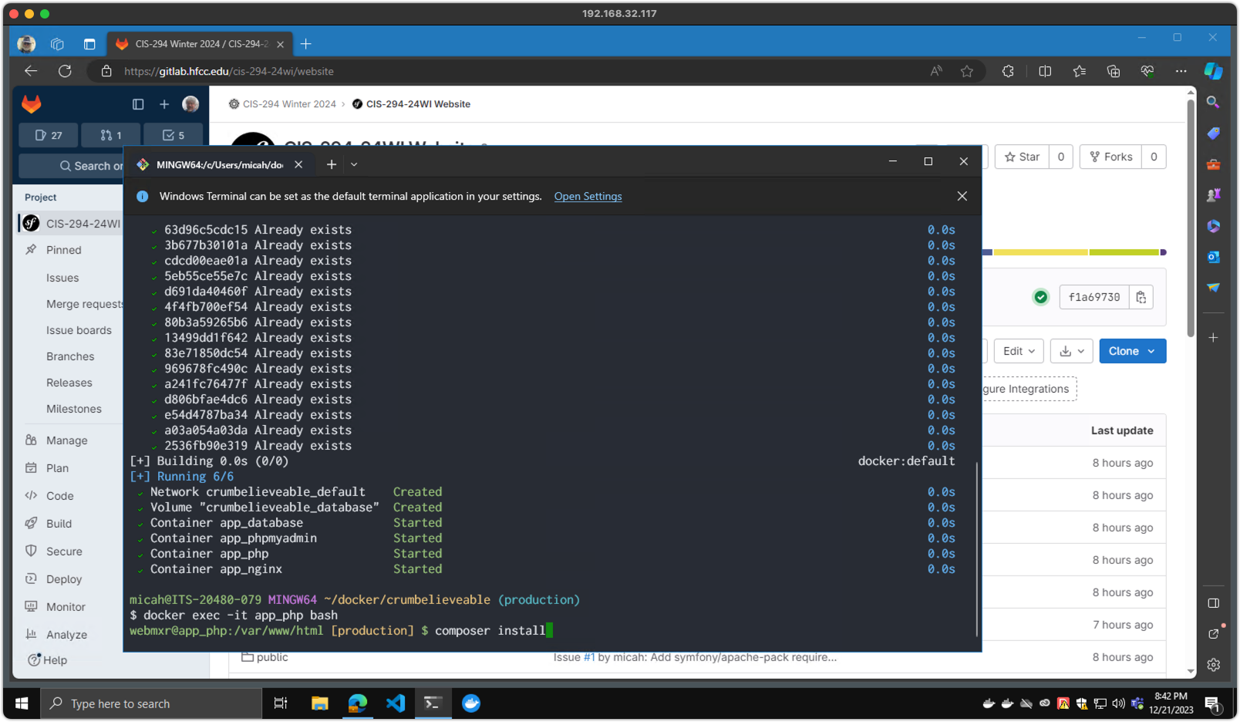Collapse the left sidebar with the panel toggle
Viewport: 1240px width, 722px height.
coord(138,104)
